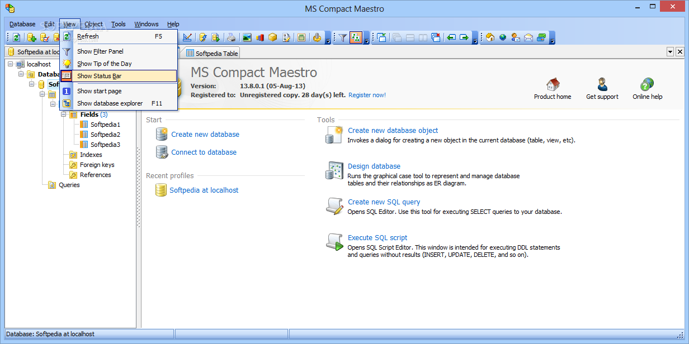Toggle Show Filter Panel in View menu
This screenshot has height=344, width=689.
coord(119,51)
